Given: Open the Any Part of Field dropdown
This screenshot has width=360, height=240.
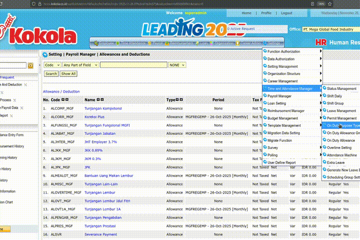Looking at the screenshot, I should point(80,65).
